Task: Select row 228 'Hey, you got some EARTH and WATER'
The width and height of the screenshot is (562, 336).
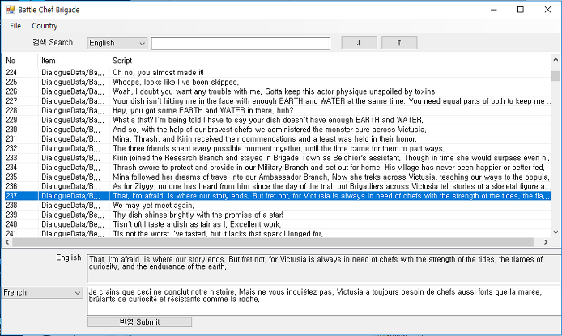Action: click(x=277, y=111)
